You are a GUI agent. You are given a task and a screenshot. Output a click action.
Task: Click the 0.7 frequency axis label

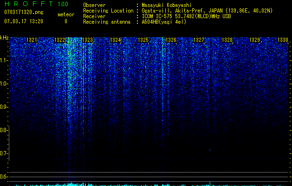coord(4,153)
